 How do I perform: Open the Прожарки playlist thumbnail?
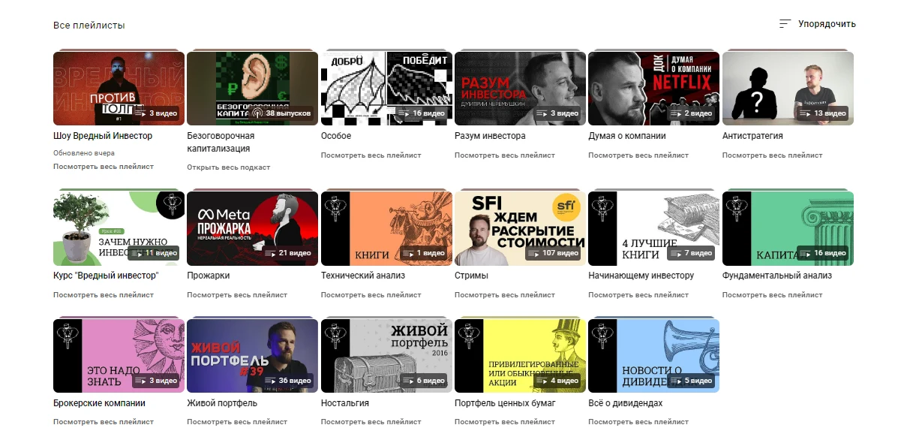pyautogui.click(x=253, y=228)
